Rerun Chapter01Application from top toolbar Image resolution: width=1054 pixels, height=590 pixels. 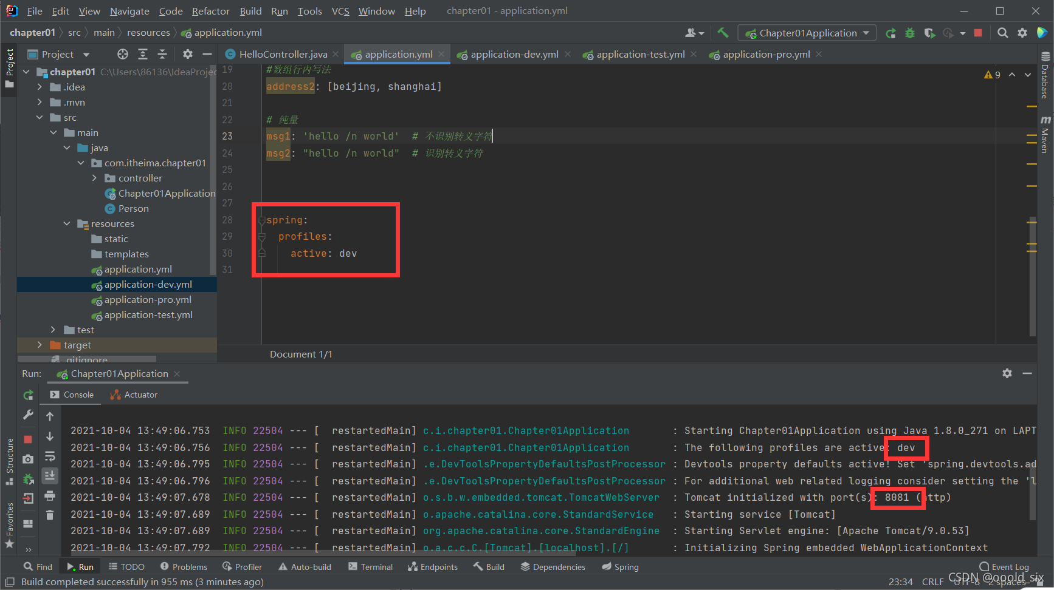click(890, 33)
